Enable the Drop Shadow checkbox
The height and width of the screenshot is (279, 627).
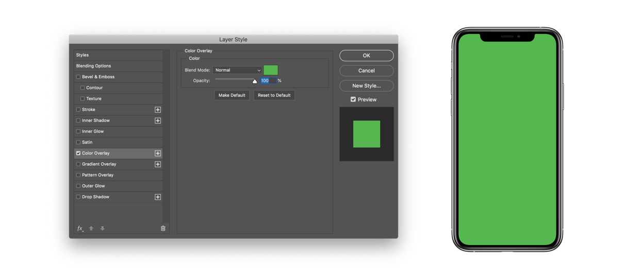pos(78,197)
